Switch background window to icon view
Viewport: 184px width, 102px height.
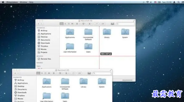click(x=61, y=24)
